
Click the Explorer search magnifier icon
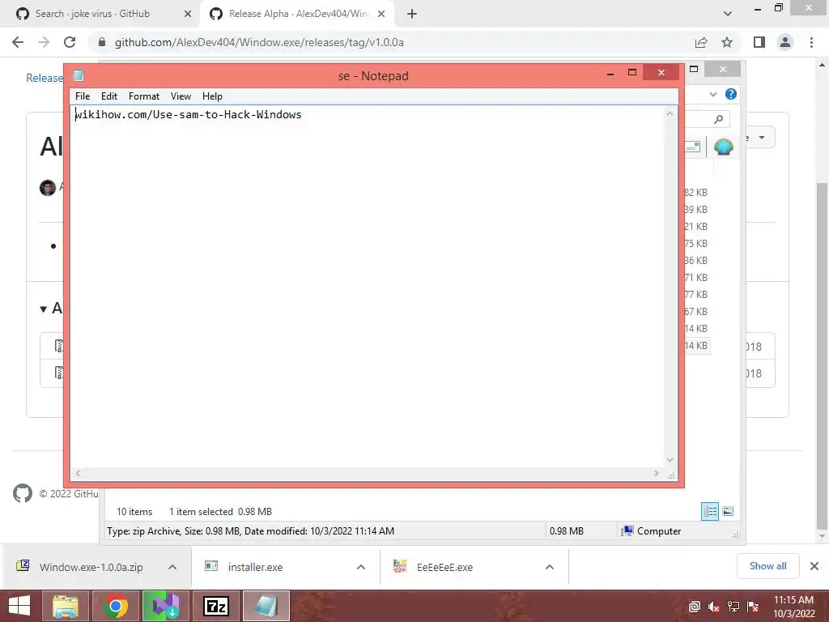coord(718,120)
